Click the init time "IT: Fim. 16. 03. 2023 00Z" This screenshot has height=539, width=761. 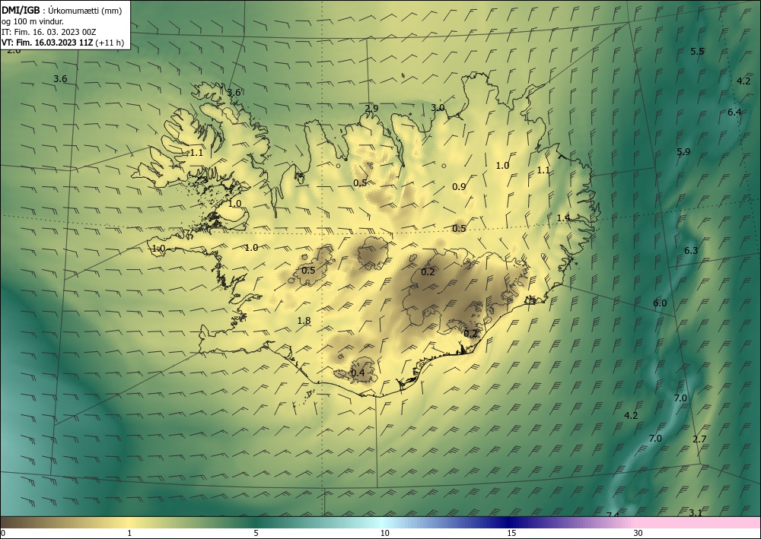point(49,32)
